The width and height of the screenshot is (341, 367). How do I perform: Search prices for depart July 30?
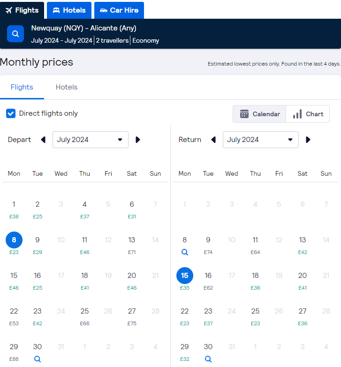click(x=38, y=359)
